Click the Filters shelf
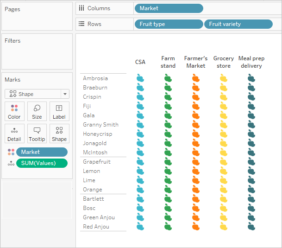This screenshot has width=282, height=248. tap(37, 51)
